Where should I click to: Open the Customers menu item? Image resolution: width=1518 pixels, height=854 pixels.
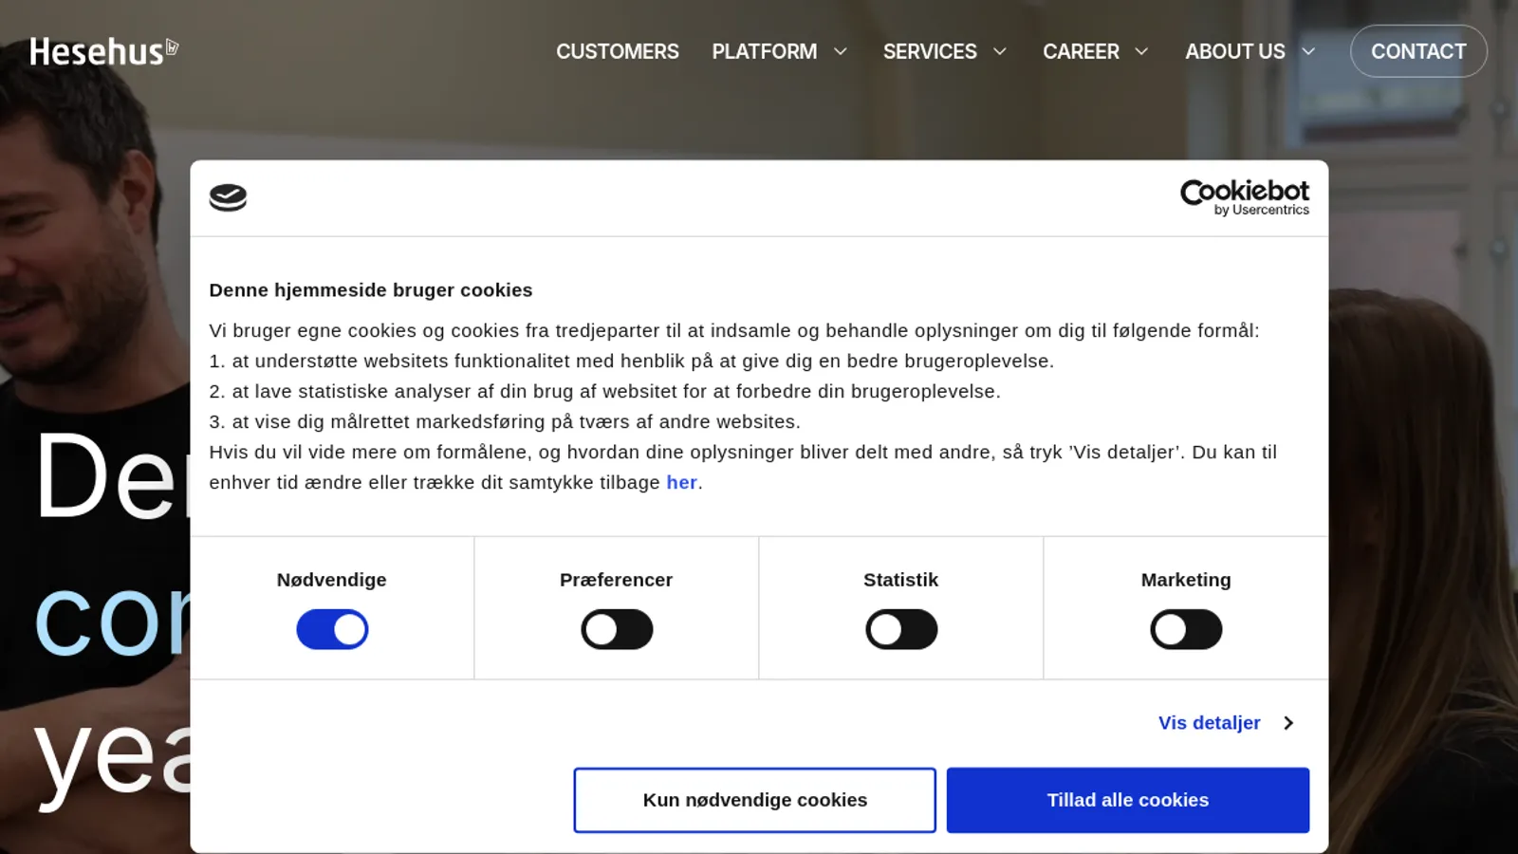(x=618, y=51)
